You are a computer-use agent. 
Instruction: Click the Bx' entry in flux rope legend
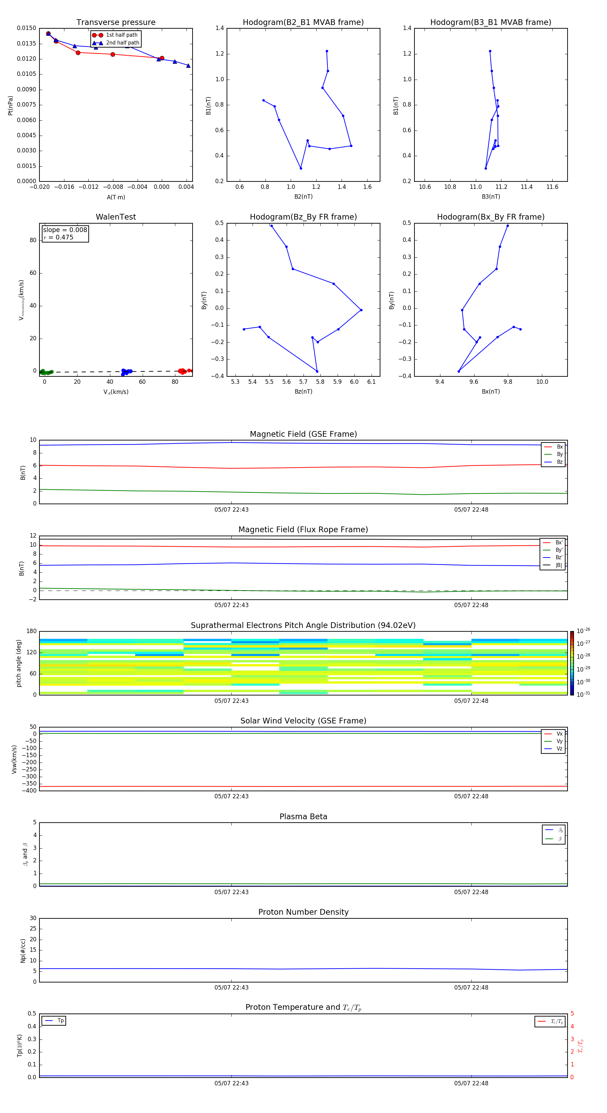pyautogui.click(x=553, y=543)
